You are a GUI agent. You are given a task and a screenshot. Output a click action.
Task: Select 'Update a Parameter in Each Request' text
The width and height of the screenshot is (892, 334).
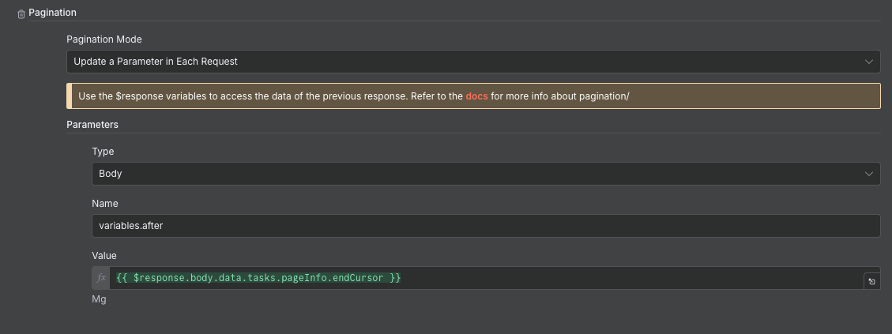(x=156, y=62)
